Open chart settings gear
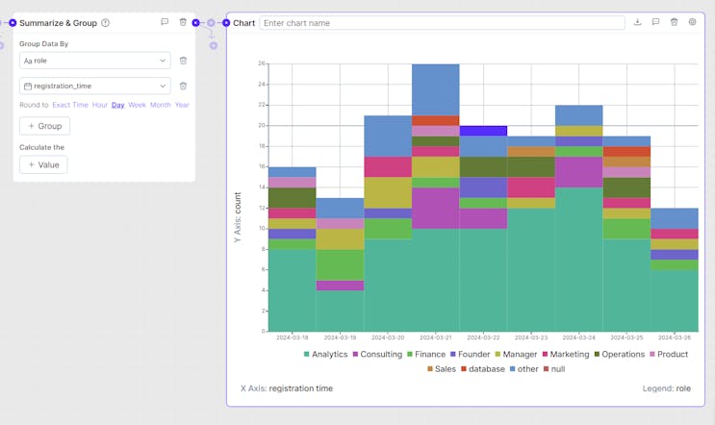 click(692, 22)
